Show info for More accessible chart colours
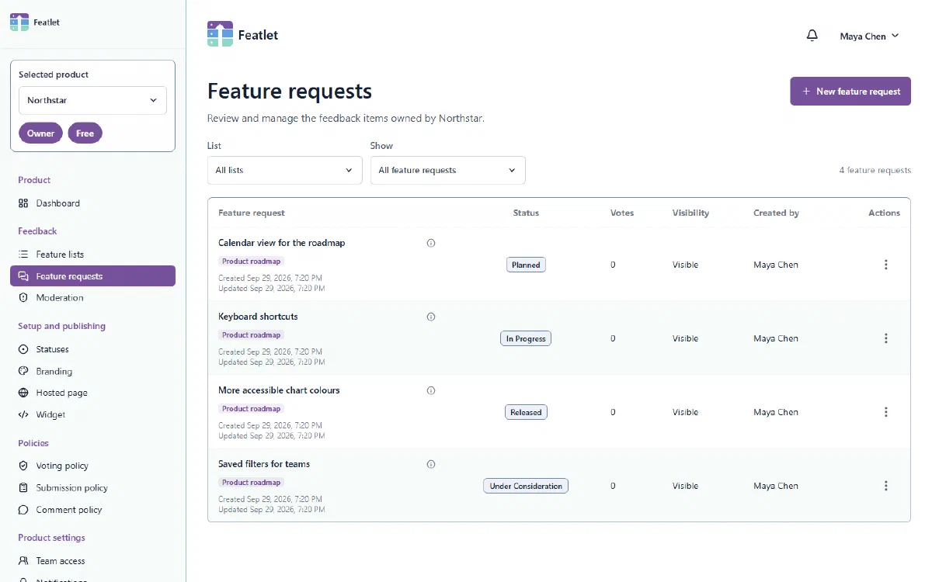The width and height of the screenshot is (932, 582). point(431,390)
